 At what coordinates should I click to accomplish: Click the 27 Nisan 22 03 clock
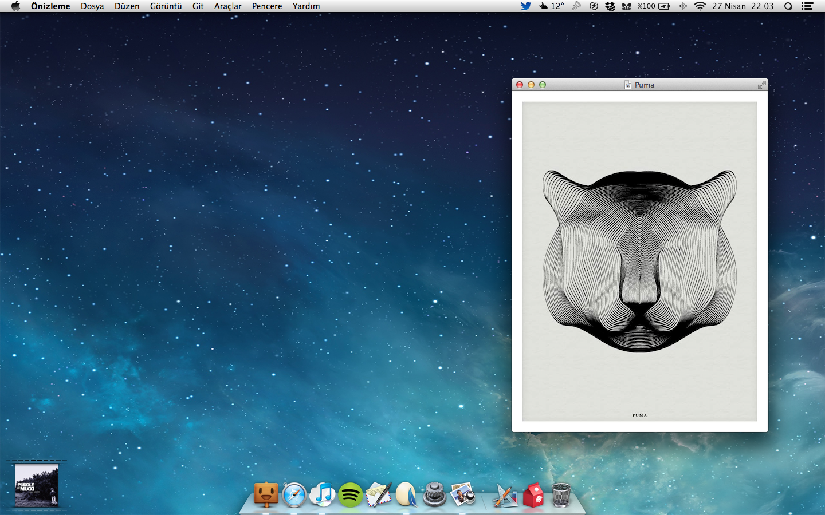tap(742, 6)
